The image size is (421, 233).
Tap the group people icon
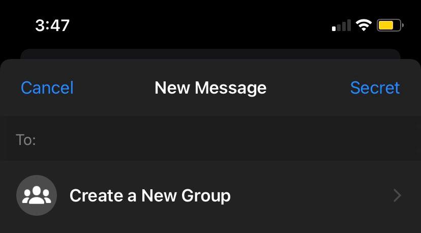(37, 195)
